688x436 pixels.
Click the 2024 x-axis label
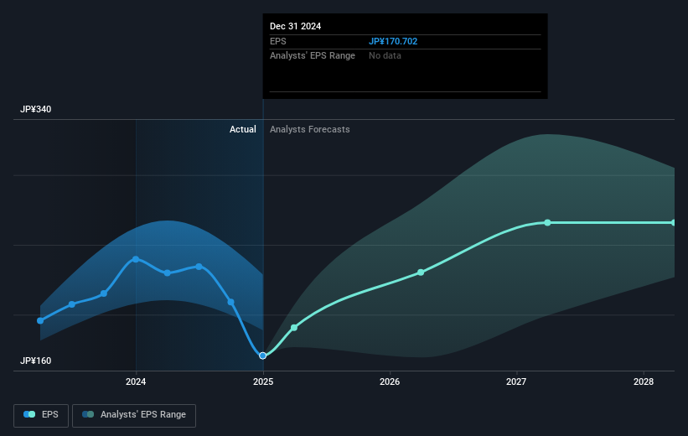pos(136,381)
